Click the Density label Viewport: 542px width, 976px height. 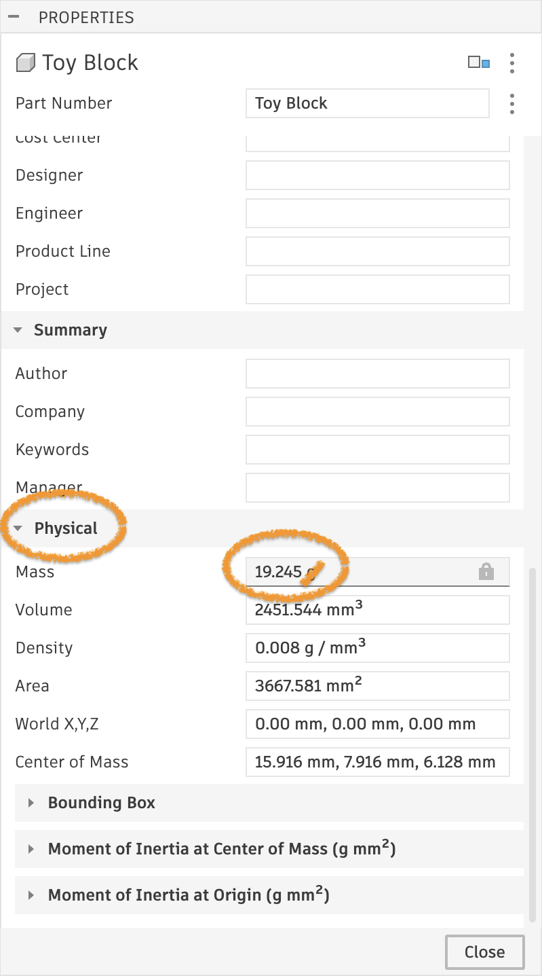coord(44,648)
